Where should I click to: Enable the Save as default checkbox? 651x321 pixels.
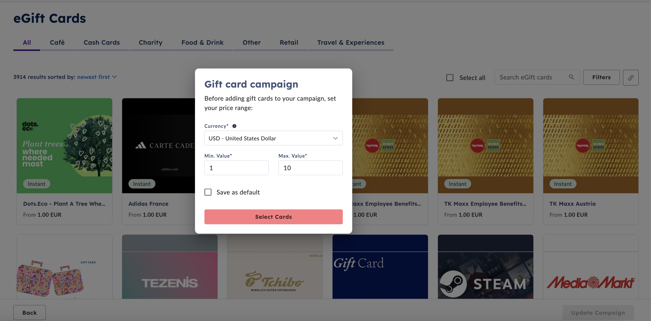(208, 192)
